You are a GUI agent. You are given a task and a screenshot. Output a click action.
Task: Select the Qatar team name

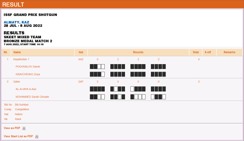(17, 82)
